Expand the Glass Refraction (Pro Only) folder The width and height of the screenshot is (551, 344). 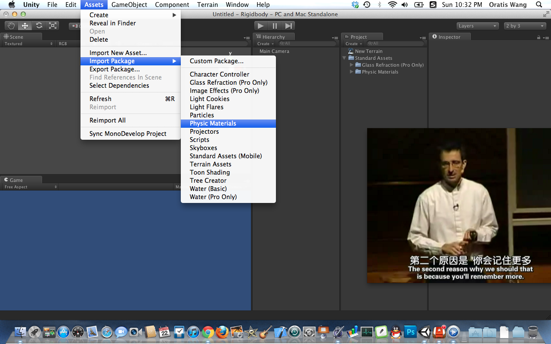352,65
